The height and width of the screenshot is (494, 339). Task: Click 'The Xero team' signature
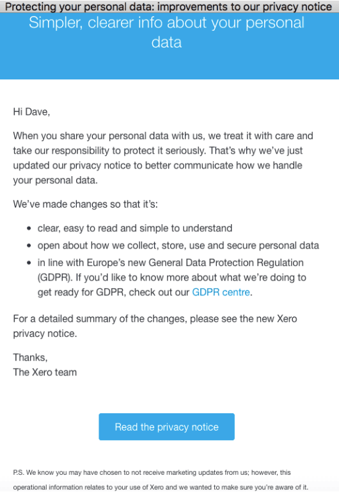(45, 372)
